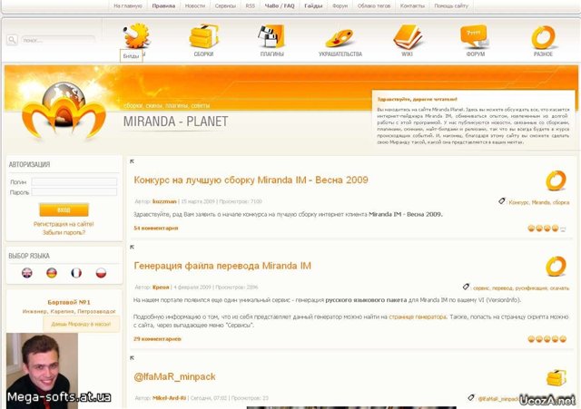
Task: Select the English flag language
Action: click(x=27, y=273)
